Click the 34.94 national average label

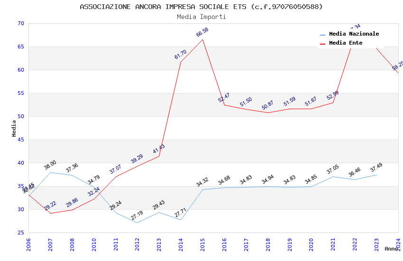coord(267,179)
